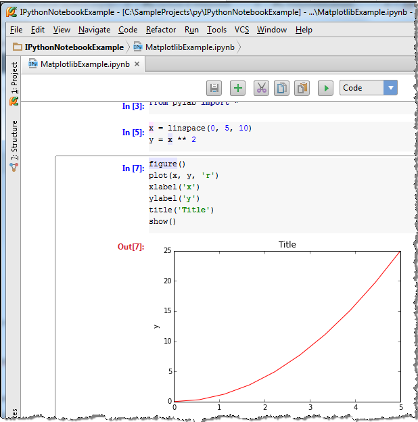Add a new cell with plus icon
418x422 pixels.
click(237, 88)
